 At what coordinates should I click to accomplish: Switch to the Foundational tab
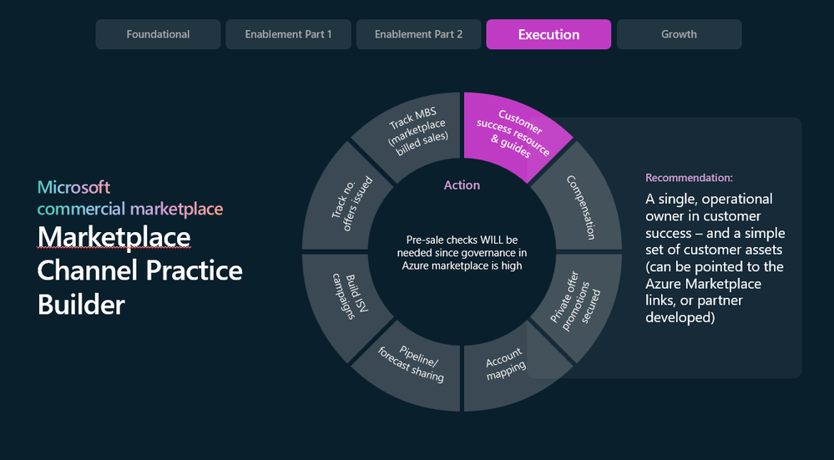[x=158, y=34]
